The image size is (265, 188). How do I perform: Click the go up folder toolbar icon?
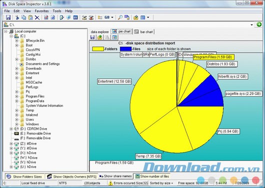[135, 17]
